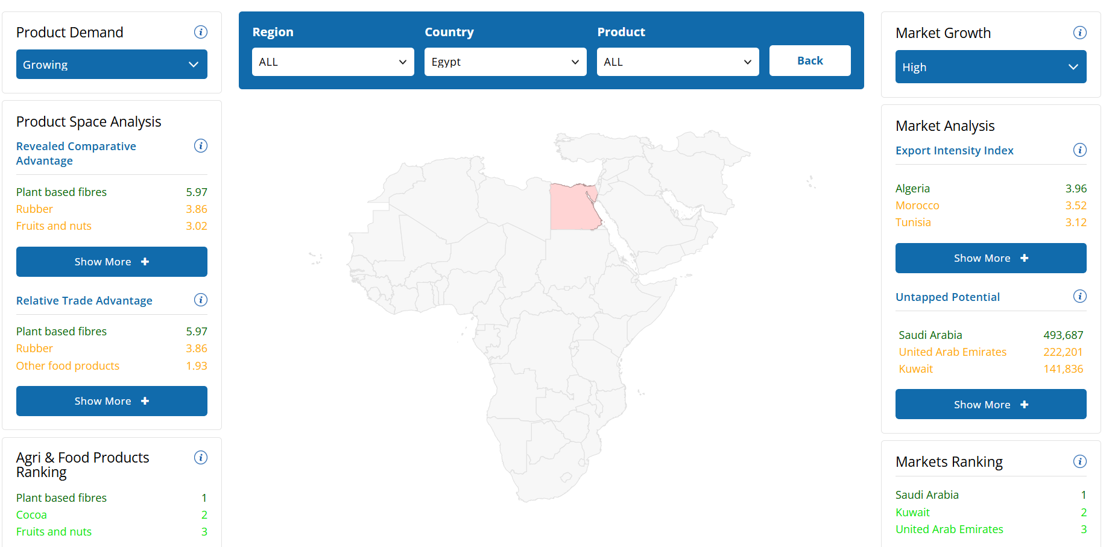This screenshot has width=1112, height=547.
Task: Expand the Market Growth High dropdown
Action: (991, 67)
